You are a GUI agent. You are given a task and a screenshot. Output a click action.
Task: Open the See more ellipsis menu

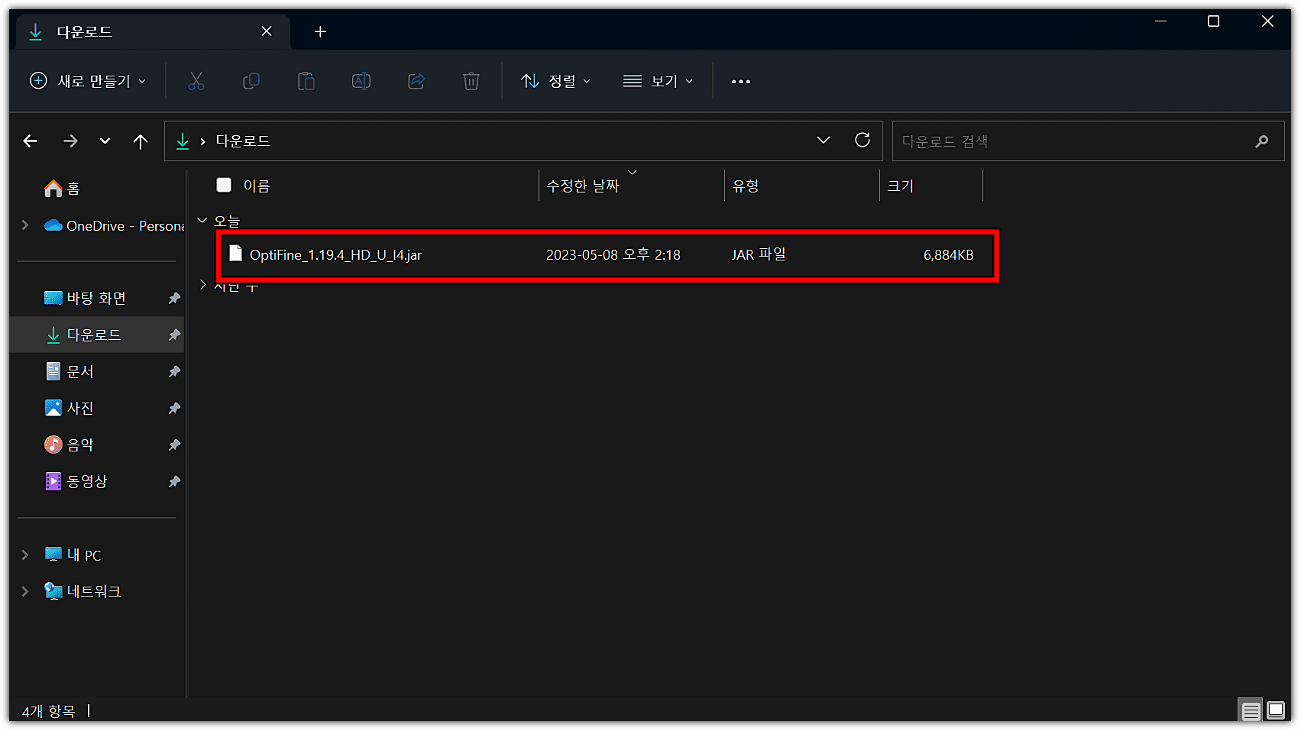741,81
